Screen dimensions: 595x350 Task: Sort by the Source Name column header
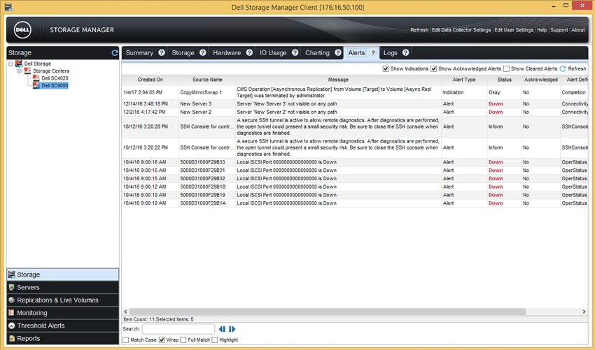pyautogui.click(x=207, y=80)
